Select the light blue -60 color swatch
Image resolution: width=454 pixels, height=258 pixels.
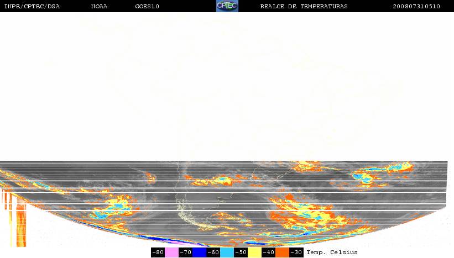click(227, 252)
